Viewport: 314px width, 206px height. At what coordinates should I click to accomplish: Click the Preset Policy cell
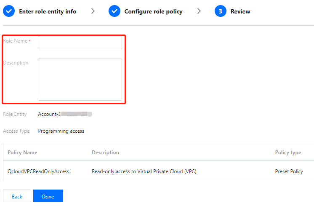click(289, 171)
